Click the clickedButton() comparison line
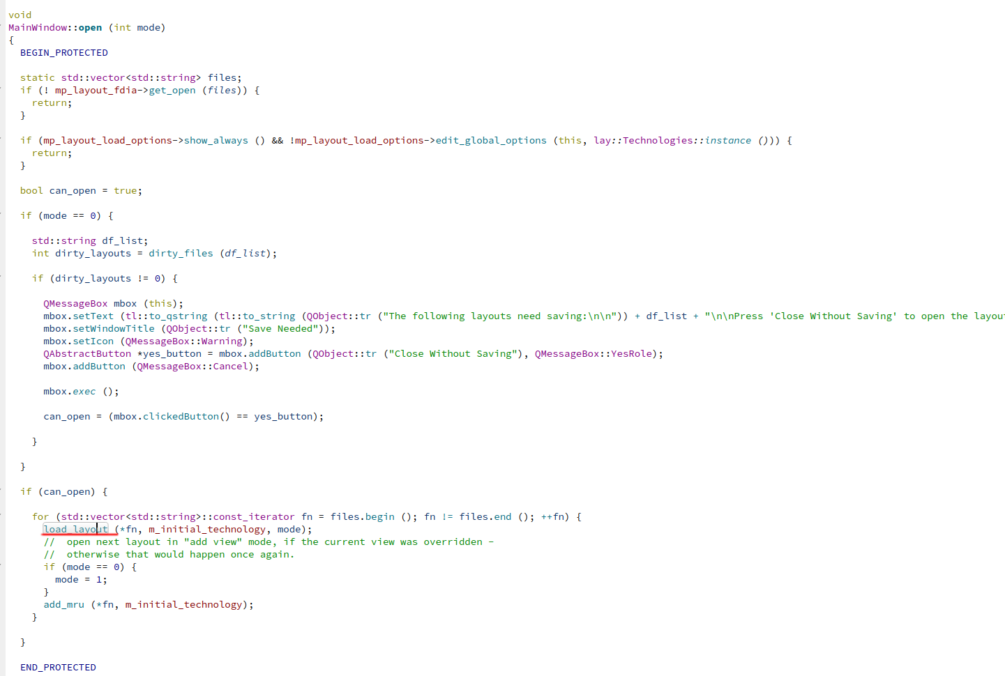This screenshot has width=1005, height=676. tap(183, 416)
